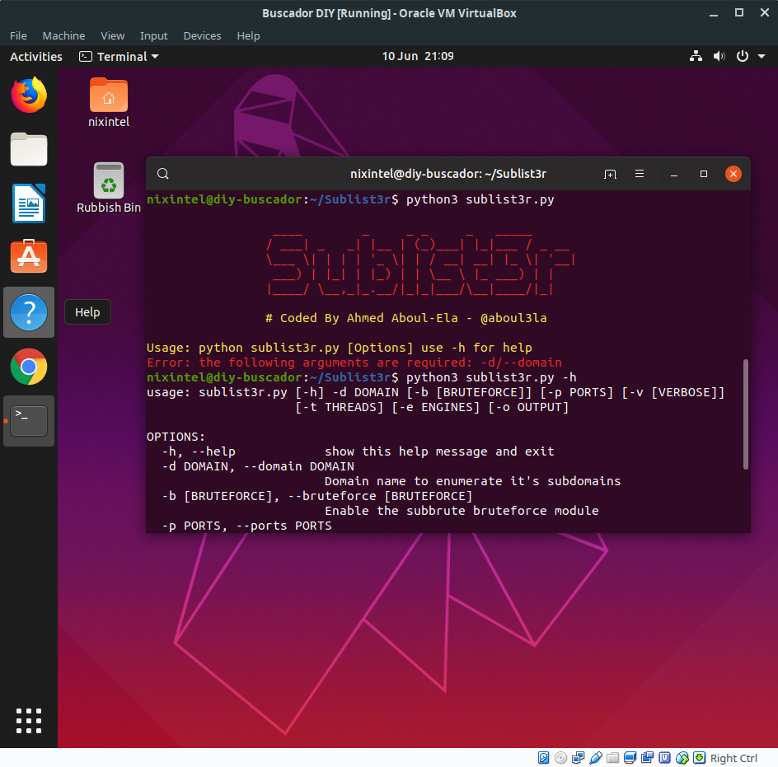Show Applications grid at dock bottom
This screenshot has height=767, width=778.
point(29,721)
